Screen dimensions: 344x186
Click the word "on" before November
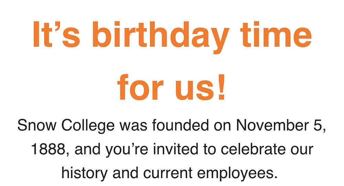pyautogui.click(x=223, y=127)
